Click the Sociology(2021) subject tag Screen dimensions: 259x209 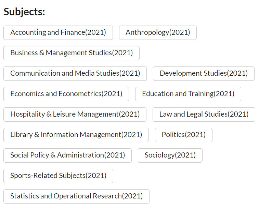pos(170,155)
